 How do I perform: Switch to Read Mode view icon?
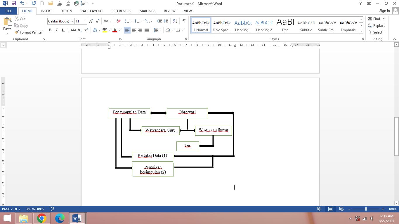[319, 209]
